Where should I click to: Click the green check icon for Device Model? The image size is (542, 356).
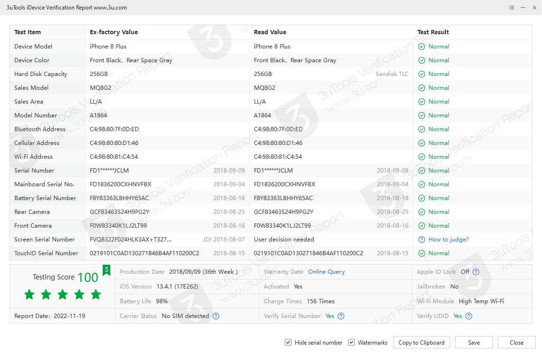(422, 47)
